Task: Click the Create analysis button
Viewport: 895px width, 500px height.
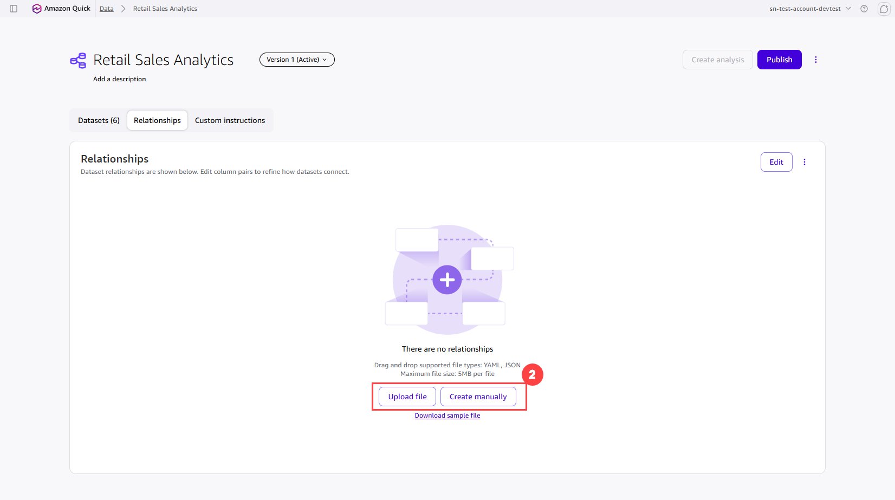Action: (x=717, y=60)
